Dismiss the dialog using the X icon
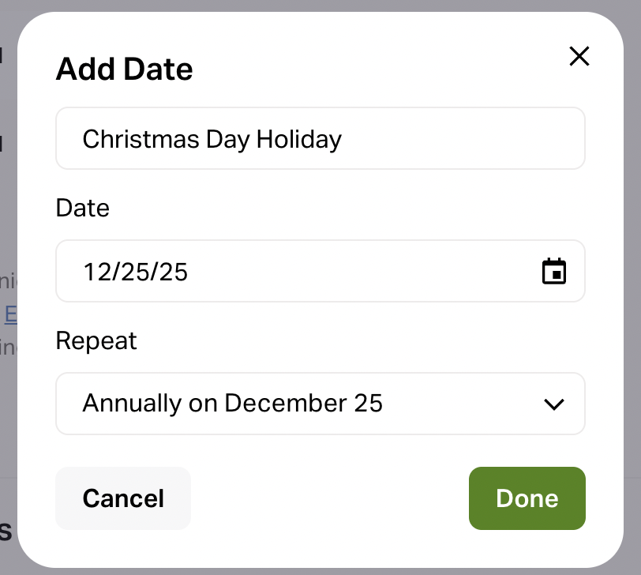 pyautogui.click(x=579, y=56)
